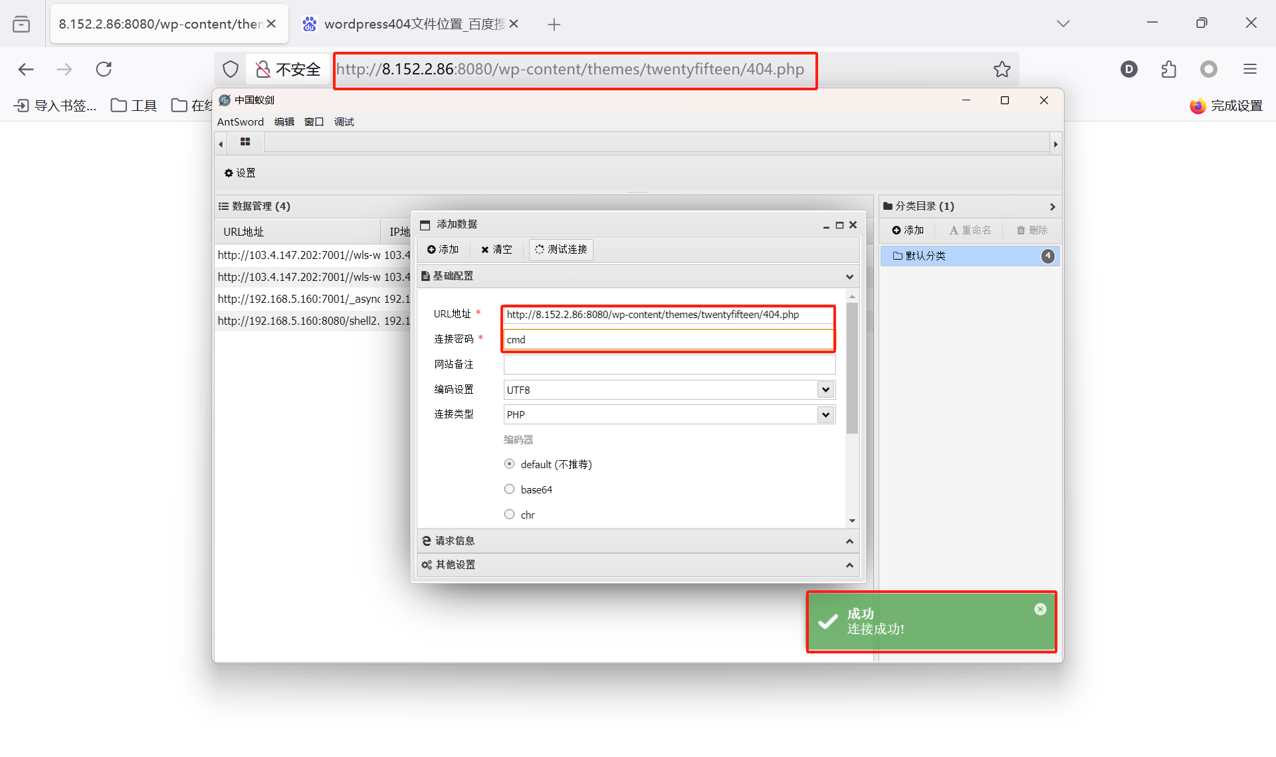Click the 不安全 insecure connection indicator
The width and height of the screenshot is (1276, 757).
pyautogui.click(x=288, y=69)
